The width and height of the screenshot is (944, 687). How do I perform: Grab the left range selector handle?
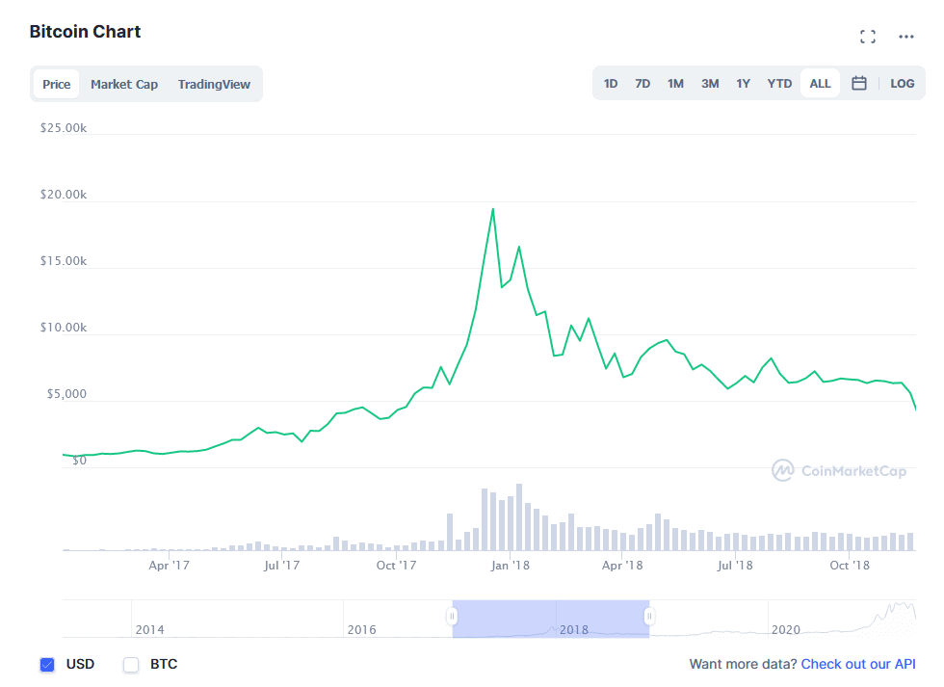pyautogui.click(x=452, y=617)
